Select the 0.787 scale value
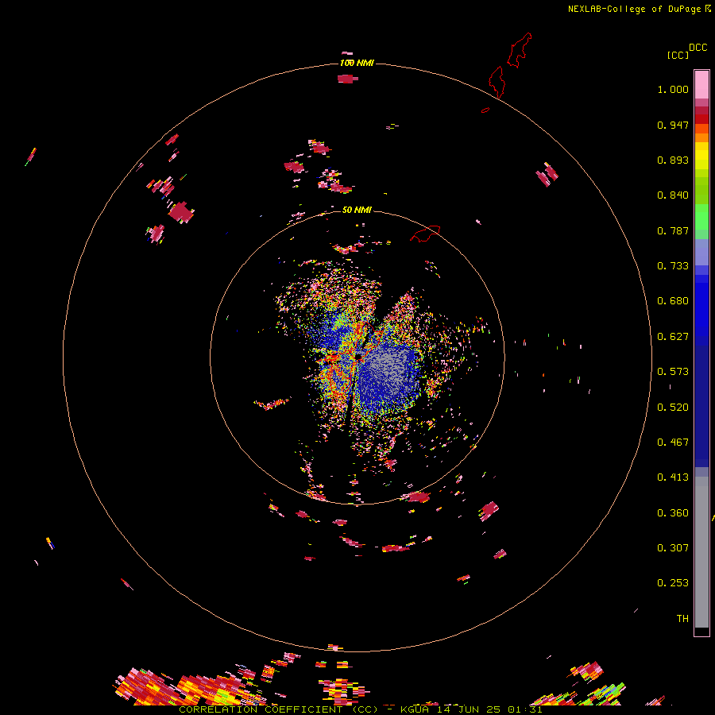715x715 pixels. [x=673, y=230]
